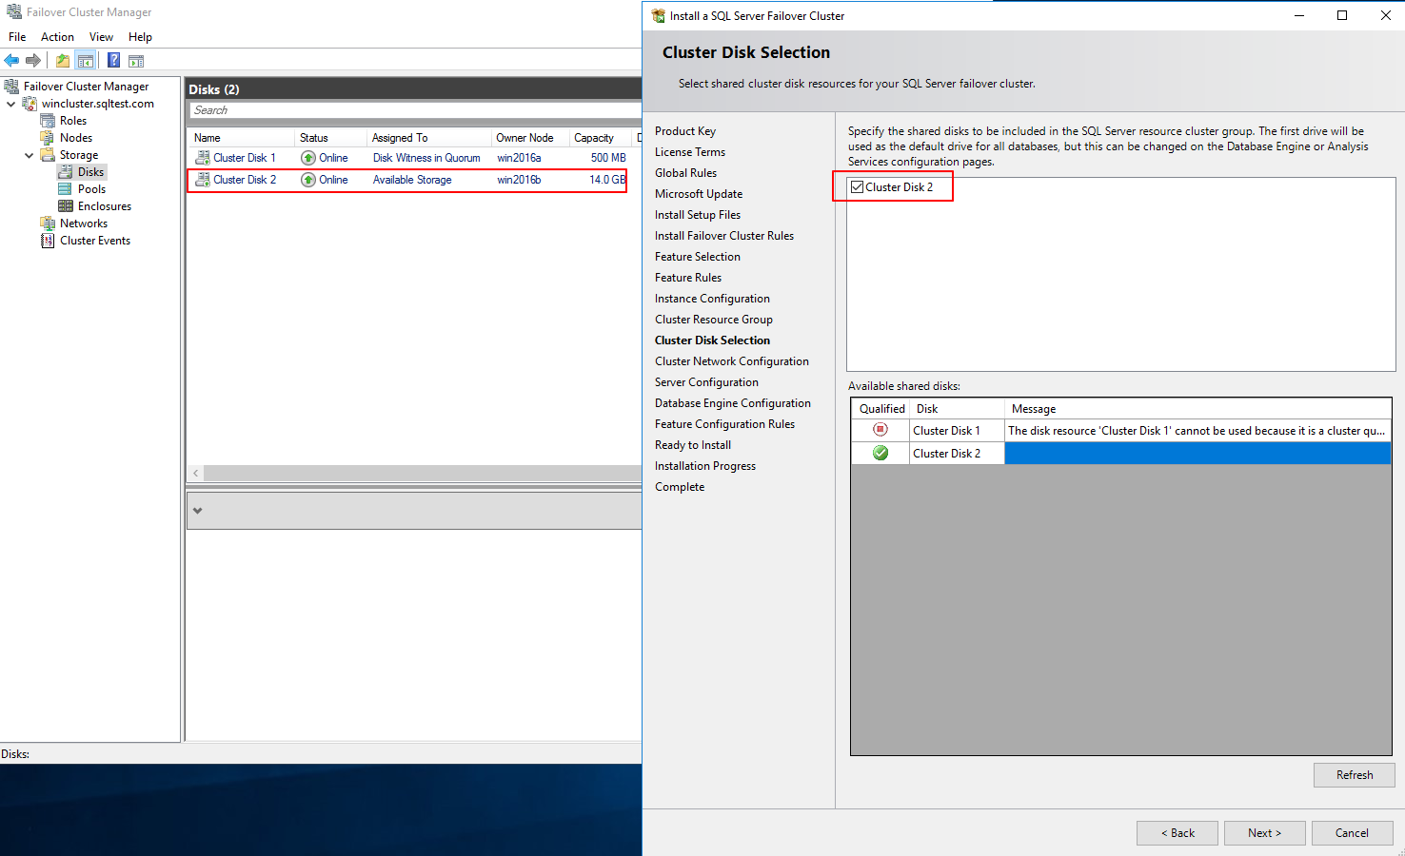Click the Cluster Disk 2 disk icon in Disks list

tap(203, 180)
